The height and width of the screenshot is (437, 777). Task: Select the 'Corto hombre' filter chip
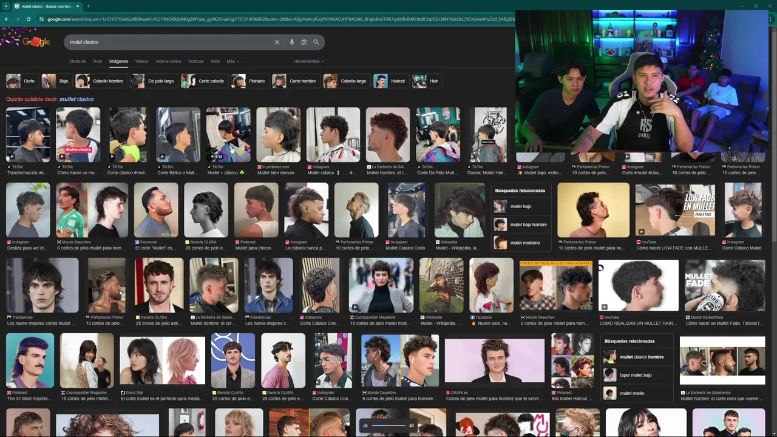296,81
